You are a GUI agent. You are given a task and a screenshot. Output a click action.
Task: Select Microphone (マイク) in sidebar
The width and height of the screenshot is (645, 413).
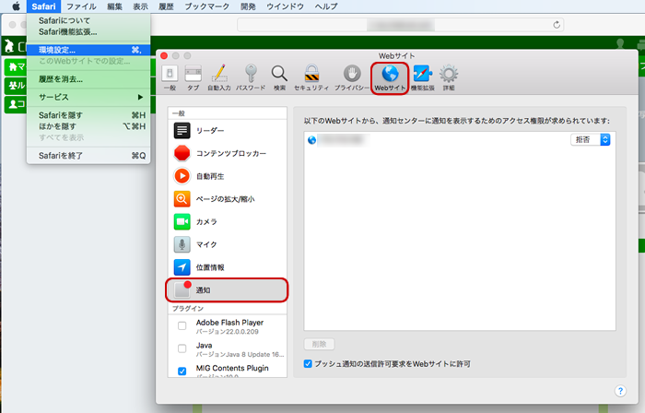click(228, 244)
